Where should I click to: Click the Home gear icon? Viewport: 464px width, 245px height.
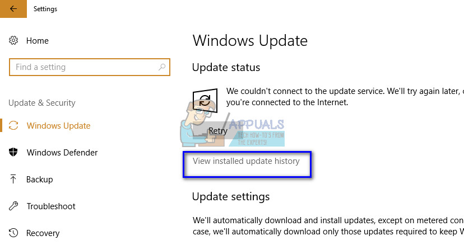13,40
